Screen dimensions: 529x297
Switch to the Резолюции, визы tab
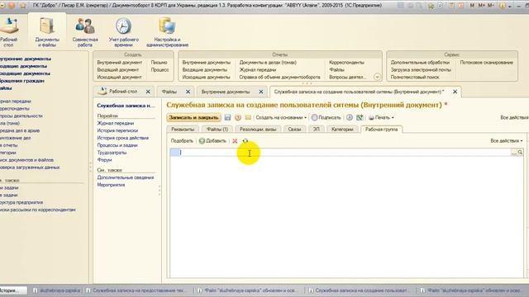[258, 130]
